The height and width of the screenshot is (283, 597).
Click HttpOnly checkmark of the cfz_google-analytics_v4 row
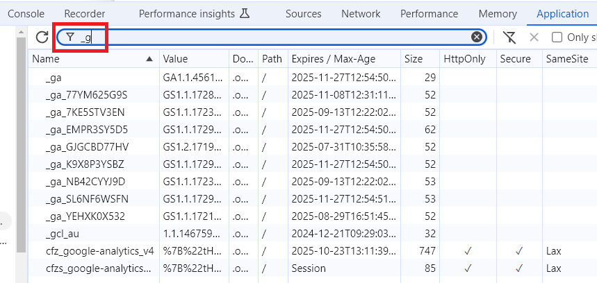coord(468,250)
